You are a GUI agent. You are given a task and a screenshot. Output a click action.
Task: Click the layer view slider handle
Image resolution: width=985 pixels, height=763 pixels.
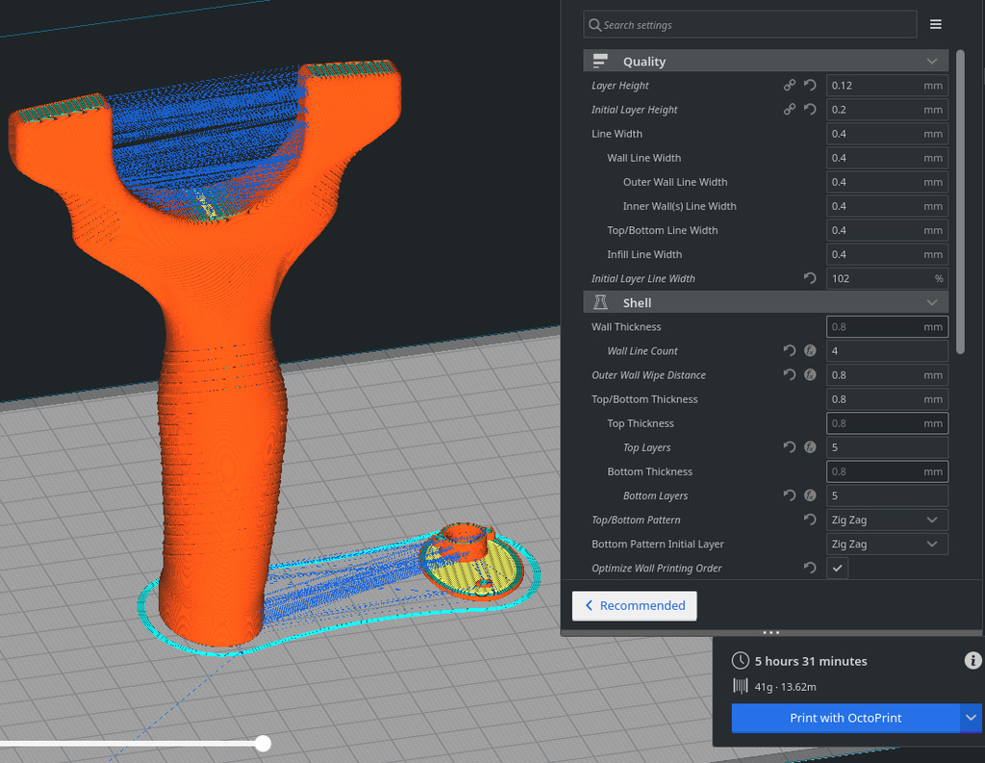pos(264,744)
